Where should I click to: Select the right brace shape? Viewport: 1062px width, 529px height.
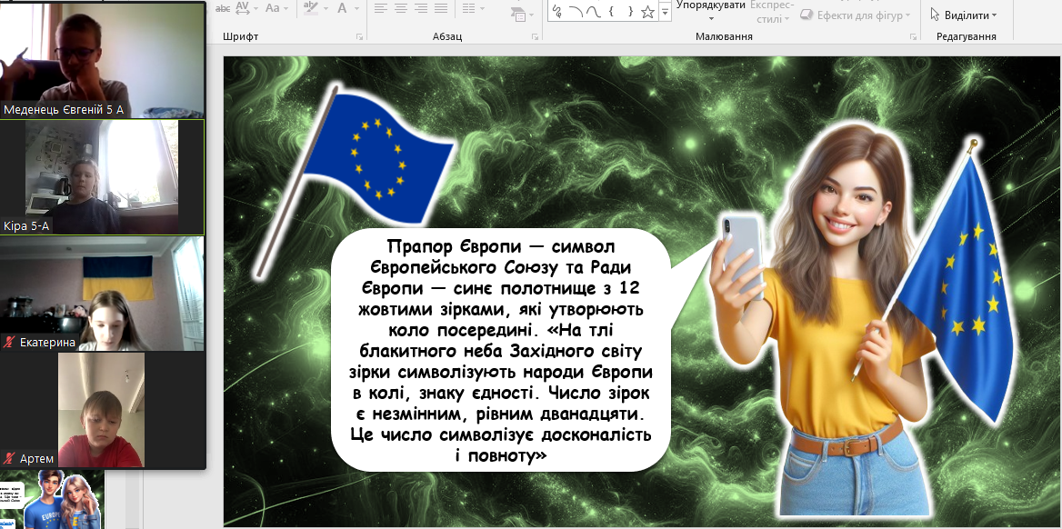pos(630,12)
